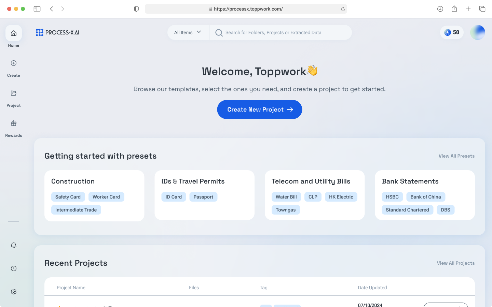492x307 pixels.
Task: Click the privacy shield icon
Action: (x=136, y=9)
